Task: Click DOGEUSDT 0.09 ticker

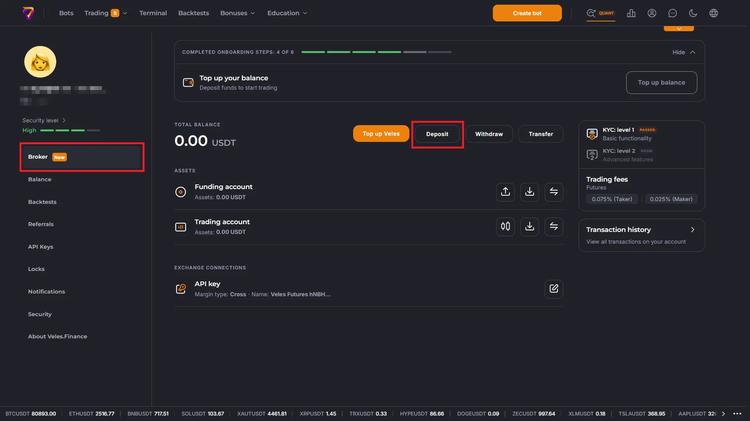Action: pos(478,414)
